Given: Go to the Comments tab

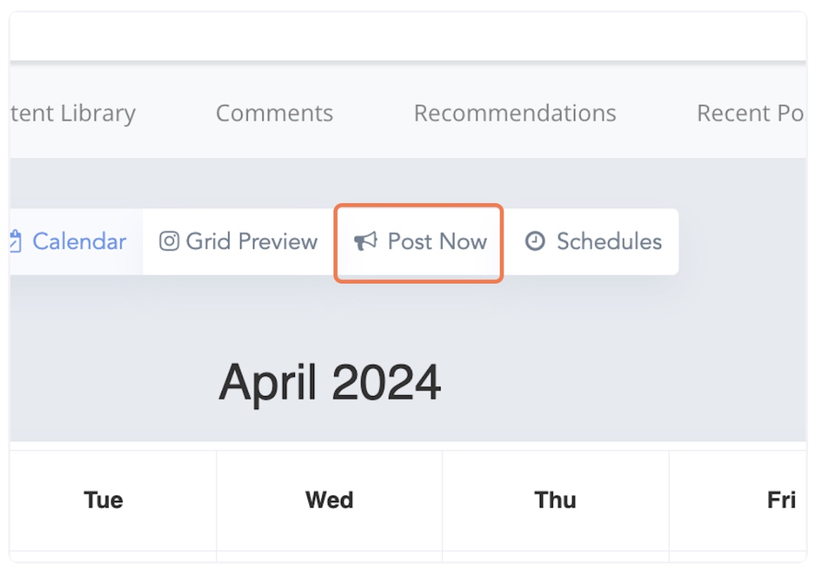Looking at the screenshot, I should 274,113.
